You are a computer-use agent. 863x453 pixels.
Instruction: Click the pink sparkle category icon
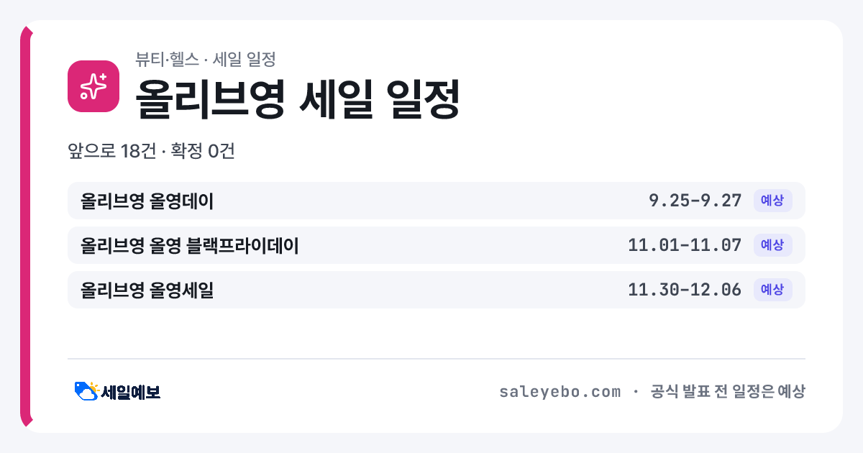(93, 86)
